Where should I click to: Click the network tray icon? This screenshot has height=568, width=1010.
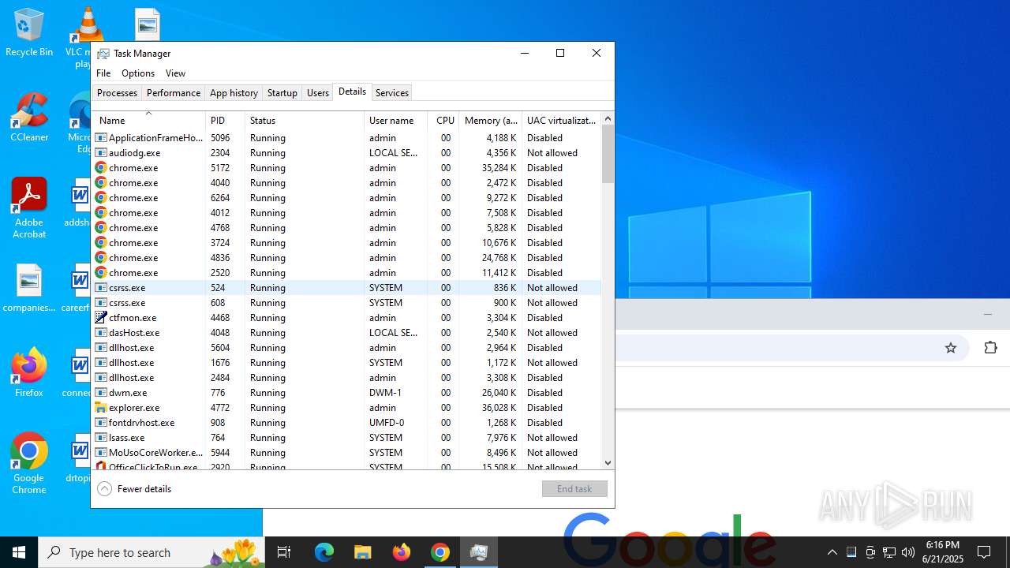[889, 552]
